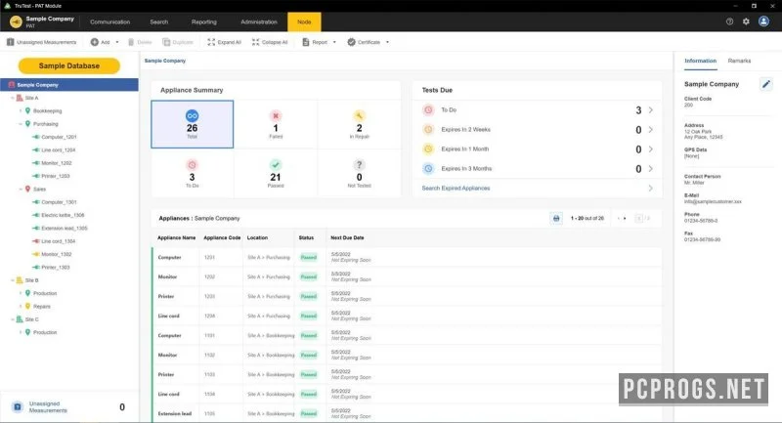This screenshot has height=423, width=782.
Task: Open Expires In 1 Month chevron
Action: [x=650, y=148]
